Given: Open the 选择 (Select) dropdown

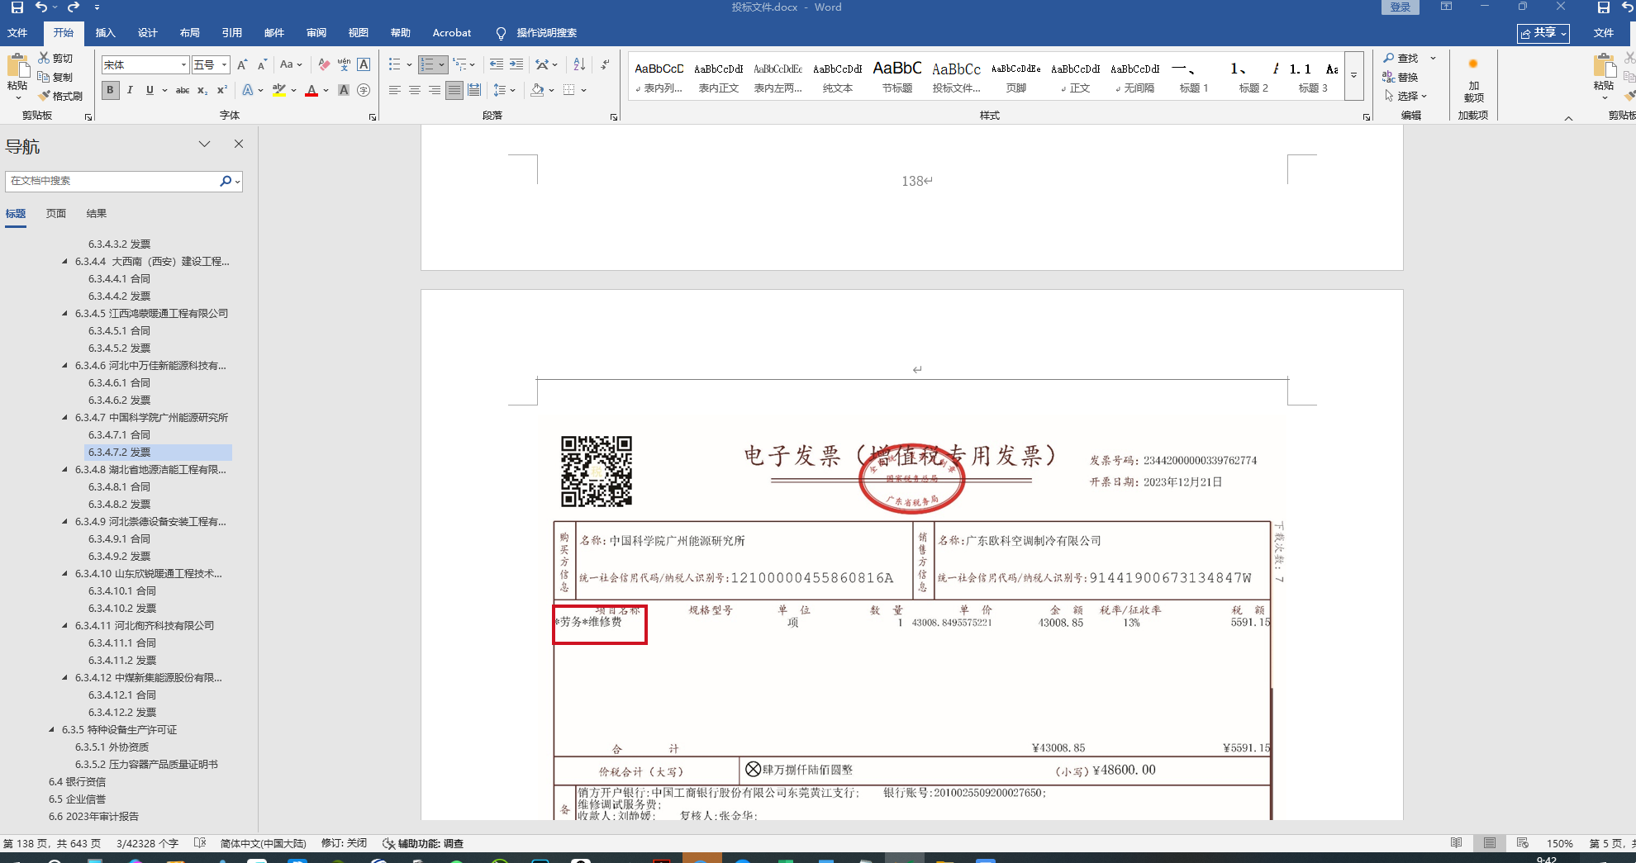Looking at the screenshot, I should [1405, 96].
